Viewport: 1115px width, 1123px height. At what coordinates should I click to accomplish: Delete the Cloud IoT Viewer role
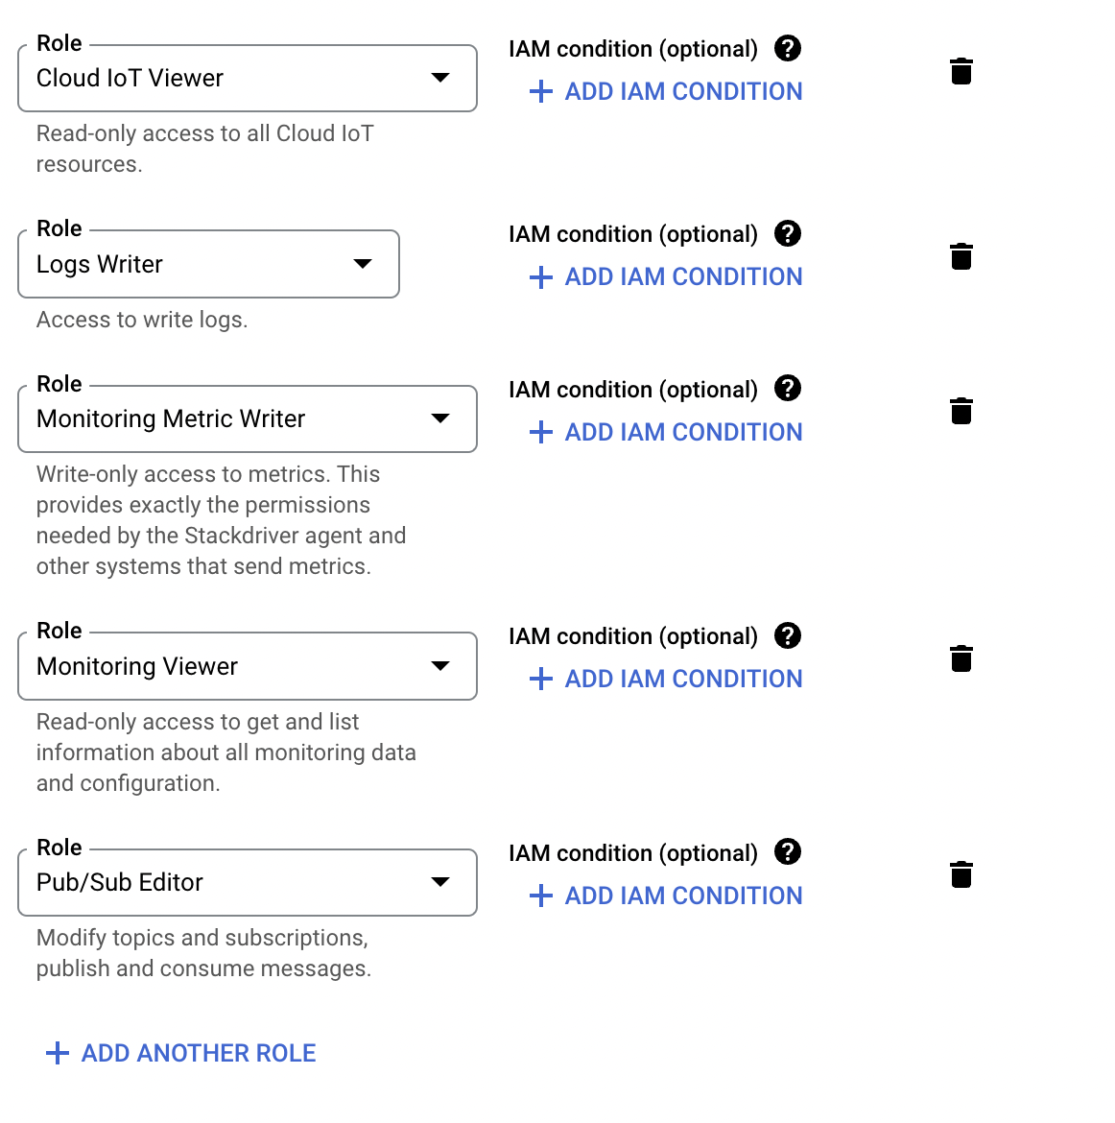961,72
